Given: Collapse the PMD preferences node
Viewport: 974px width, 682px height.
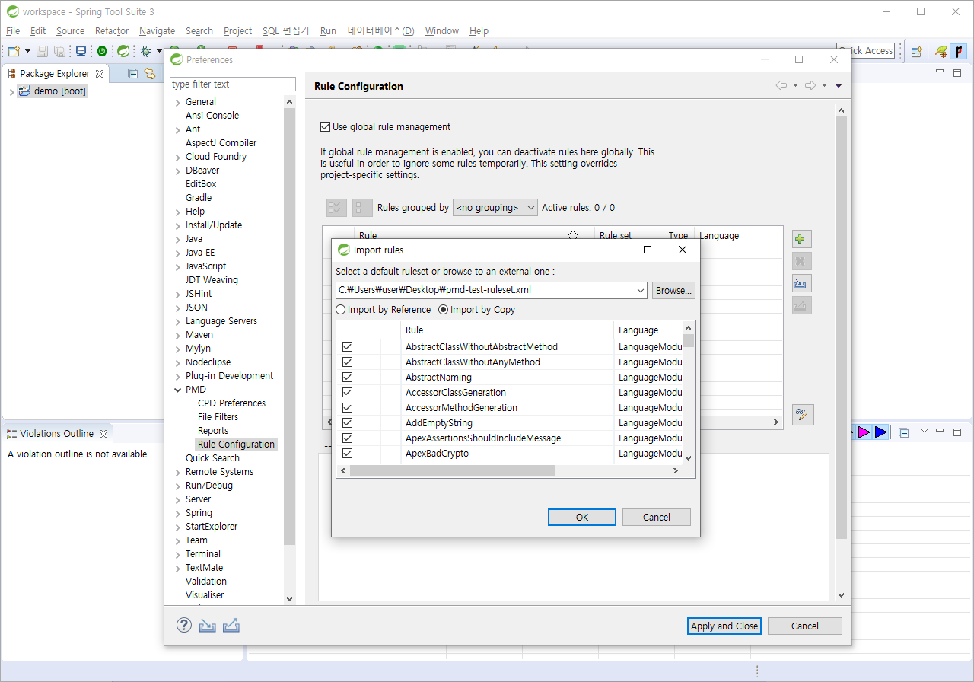Looking at the screenshot, I should click(x=177, y=390).
